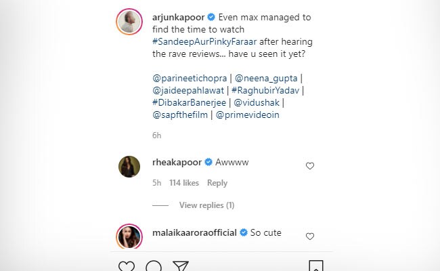Viewport: 440px width, 271px height.
Task: Visit @parineetichopra profile mention
Action: tap(190, 80)
